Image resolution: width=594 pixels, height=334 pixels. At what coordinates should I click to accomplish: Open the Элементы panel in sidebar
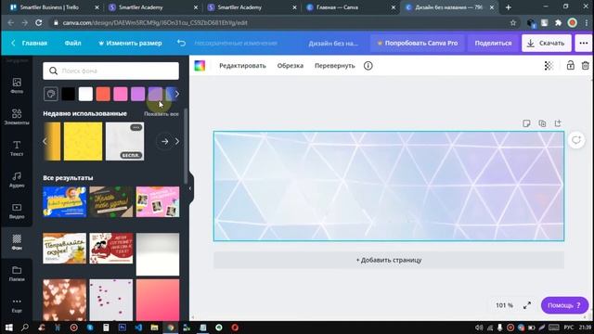[17, 117]
